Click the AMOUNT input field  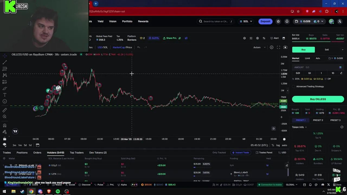318,67
